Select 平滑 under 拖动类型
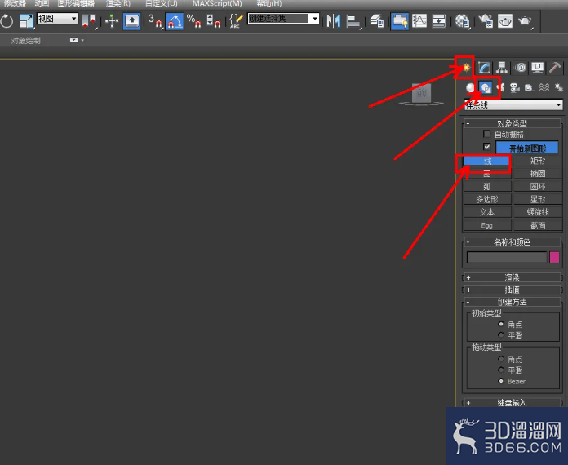 click(x=501, y=370)
